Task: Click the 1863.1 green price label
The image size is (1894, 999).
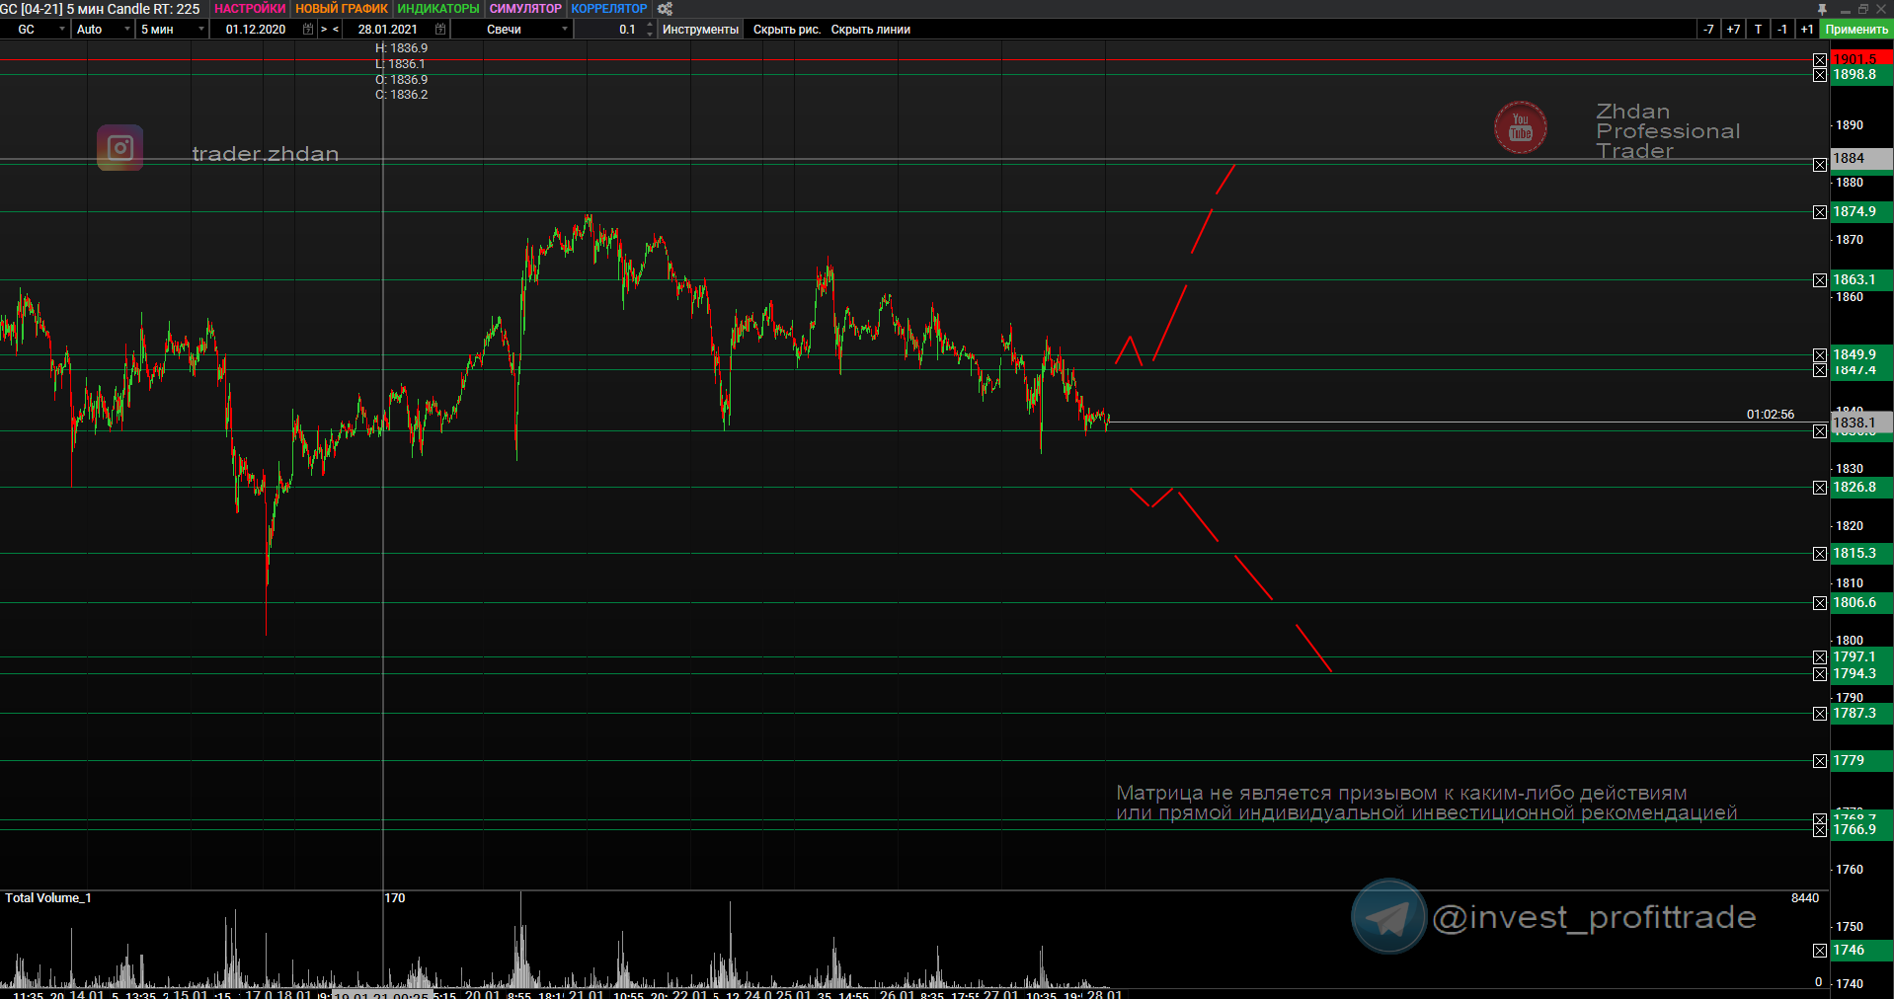Action: (x=1861, y=280)
